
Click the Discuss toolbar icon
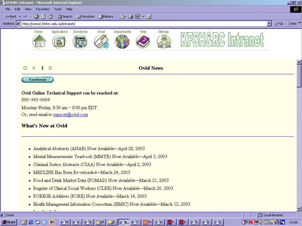tap(149, 17)
